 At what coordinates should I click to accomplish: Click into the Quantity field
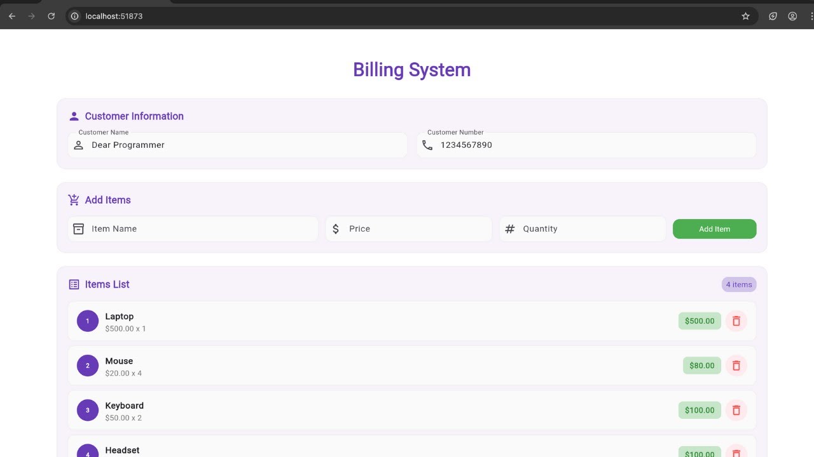pyautogui.click(x=582, y=229)
